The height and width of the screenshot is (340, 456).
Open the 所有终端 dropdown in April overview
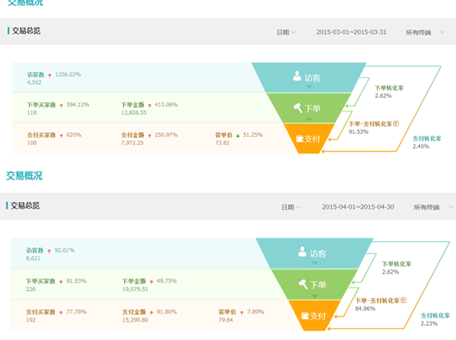[x=434, y=207]
